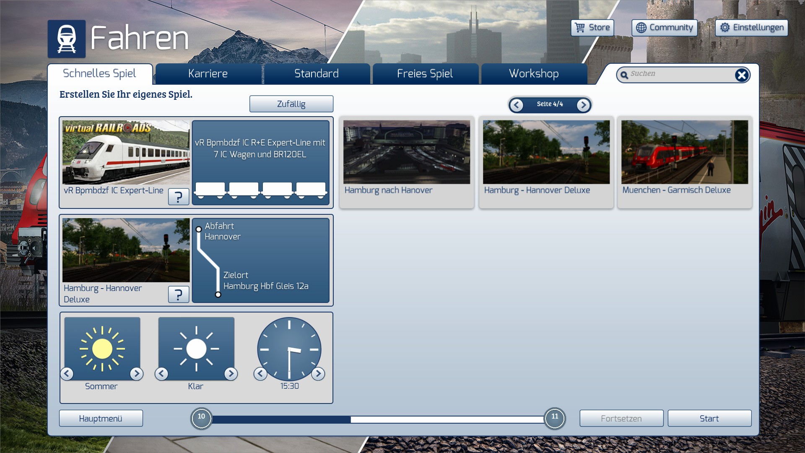
Task: Click help question mark for vR Bpmbdzf train
Action: click(x=179, y=196)
